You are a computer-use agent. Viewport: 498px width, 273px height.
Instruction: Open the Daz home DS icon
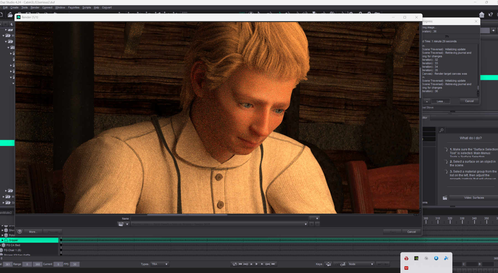tap(482, 15)
